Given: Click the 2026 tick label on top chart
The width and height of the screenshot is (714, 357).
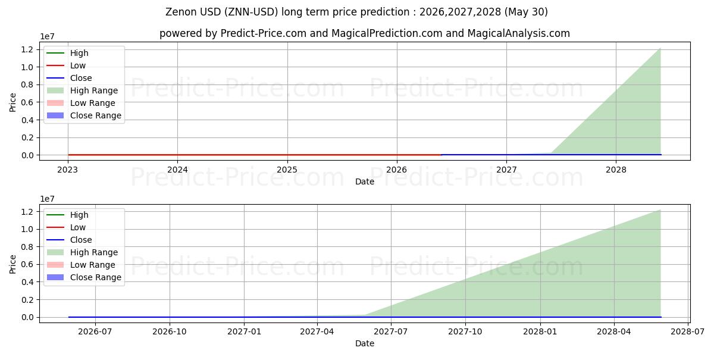Looking at the screenshot, I should (397, 170).
